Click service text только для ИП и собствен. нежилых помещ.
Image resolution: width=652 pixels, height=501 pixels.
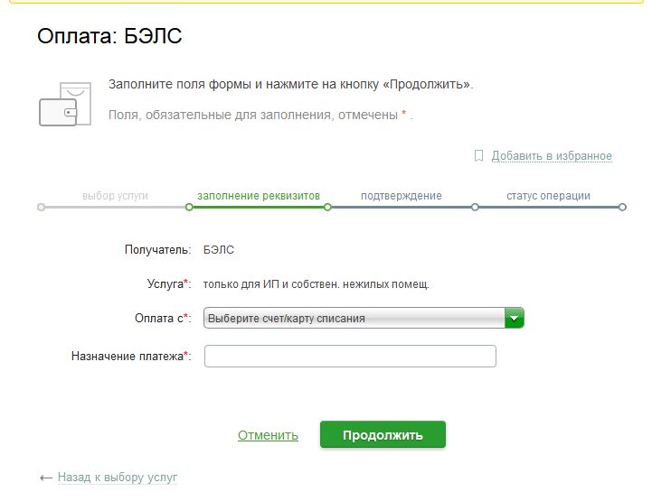point(316,284)
